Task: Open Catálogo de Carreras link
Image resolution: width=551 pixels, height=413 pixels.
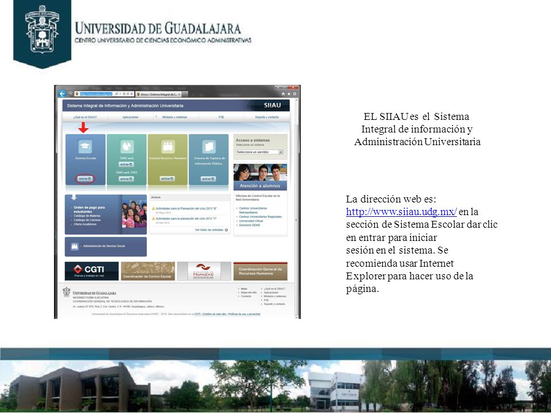Action: [87, 220]
